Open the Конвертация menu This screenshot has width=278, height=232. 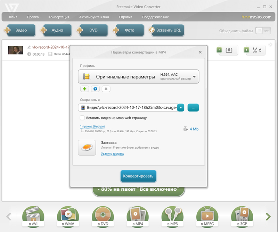click(59, 17)
